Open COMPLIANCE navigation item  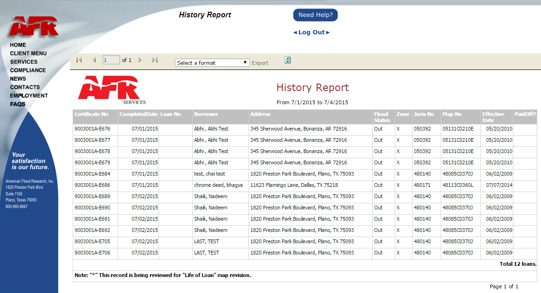28,70
